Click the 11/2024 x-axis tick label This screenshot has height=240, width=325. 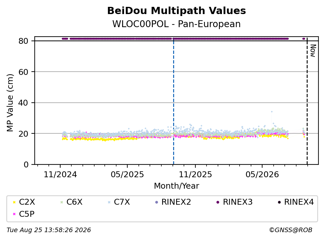pos(60,175)
